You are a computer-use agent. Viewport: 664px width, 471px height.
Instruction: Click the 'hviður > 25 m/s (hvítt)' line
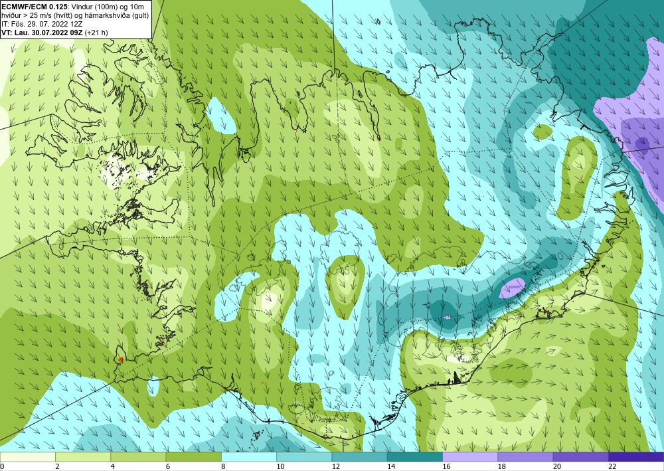(74, 15)
